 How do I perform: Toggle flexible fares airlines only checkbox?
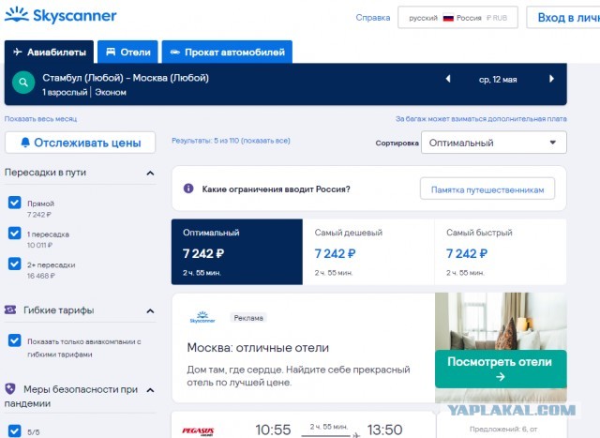pyautogui.click(x=15, y=340)
